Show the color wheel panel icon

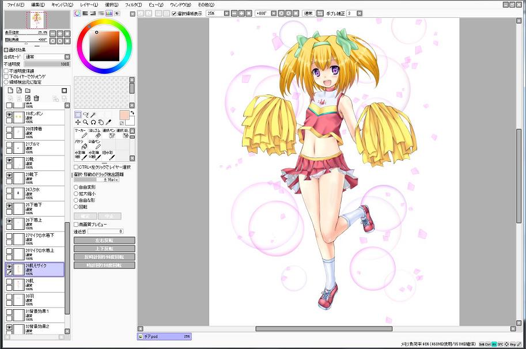pyautogui.click(x=77, y=13)
